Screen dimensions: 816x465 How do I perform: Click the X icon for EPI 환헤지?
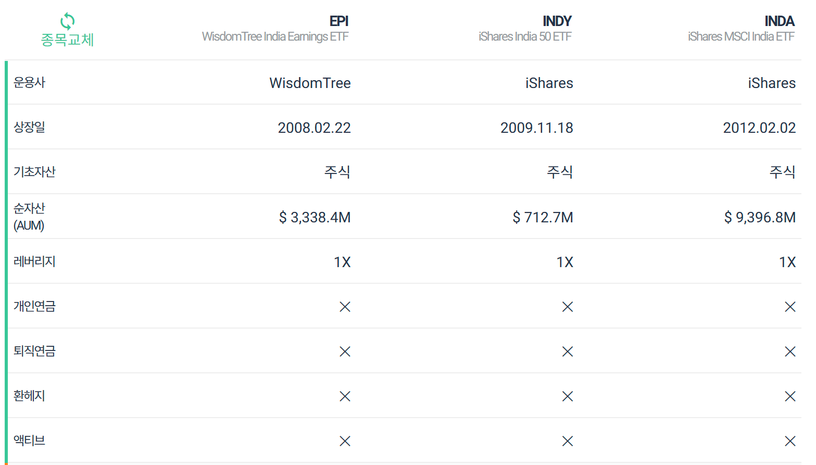click(x=345, y=396)
